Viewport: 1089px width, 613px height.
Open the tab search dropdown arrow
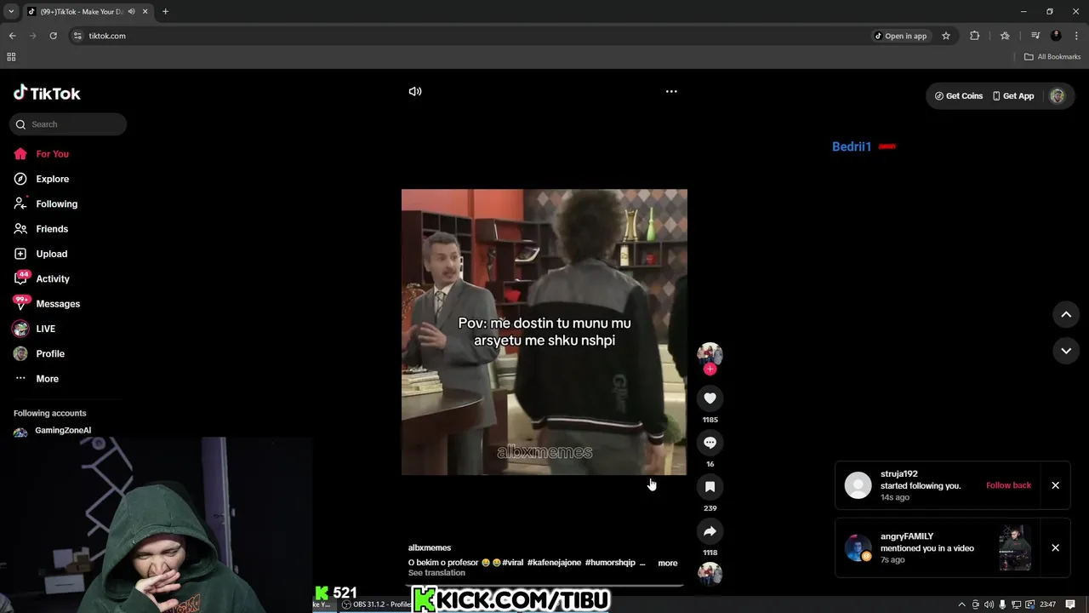tap(11, 12)
